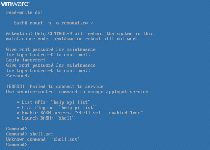Viewport: 210px width, 150px height.
Task: Click the second '(or type Control-D to continue):' line
Action: pyautogui.click(x=48, y=71)
